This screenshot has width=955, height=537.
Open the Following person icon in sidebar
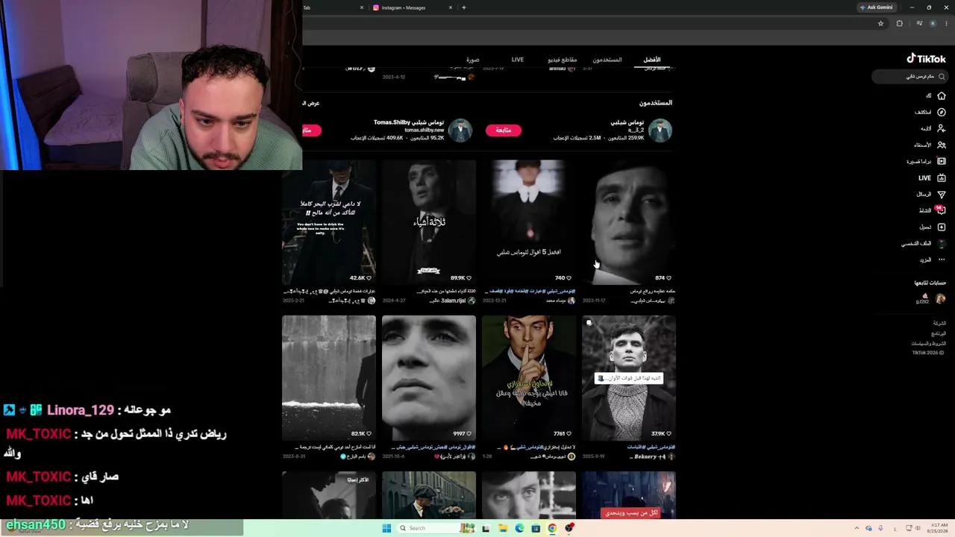(941, 128)
